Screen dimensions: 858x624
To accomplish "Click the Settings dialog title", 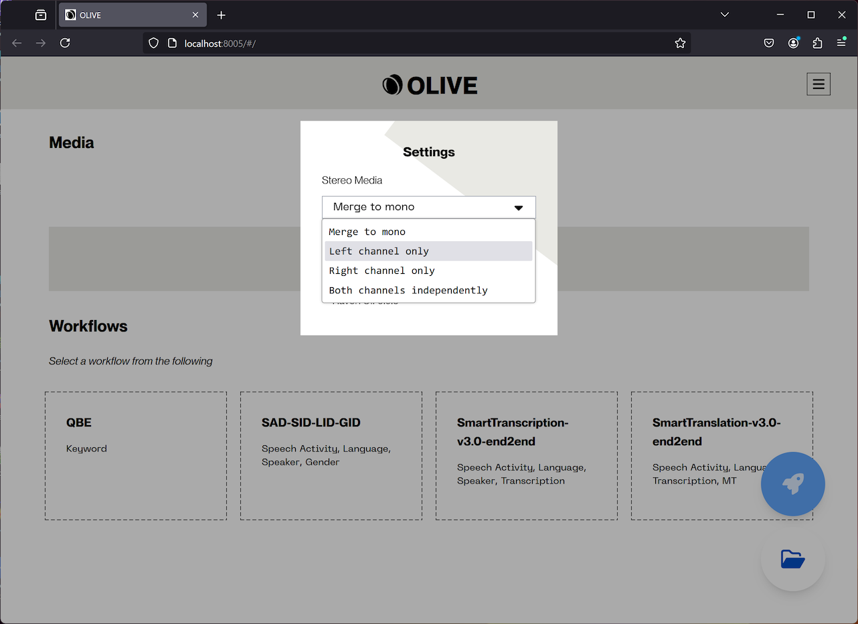I will tap(429, 152).
